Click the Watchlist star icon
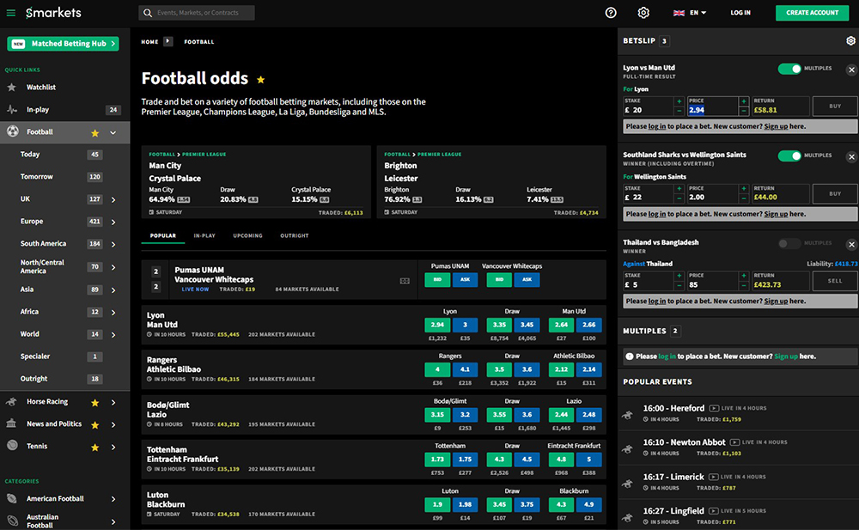859x530 pixels. point(11,87)
